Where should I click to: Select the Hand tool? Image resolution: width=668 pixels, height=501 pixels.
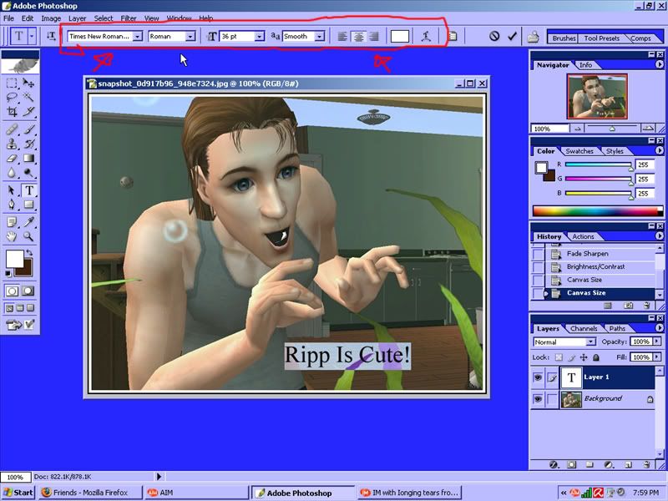(x=12, y=236)
